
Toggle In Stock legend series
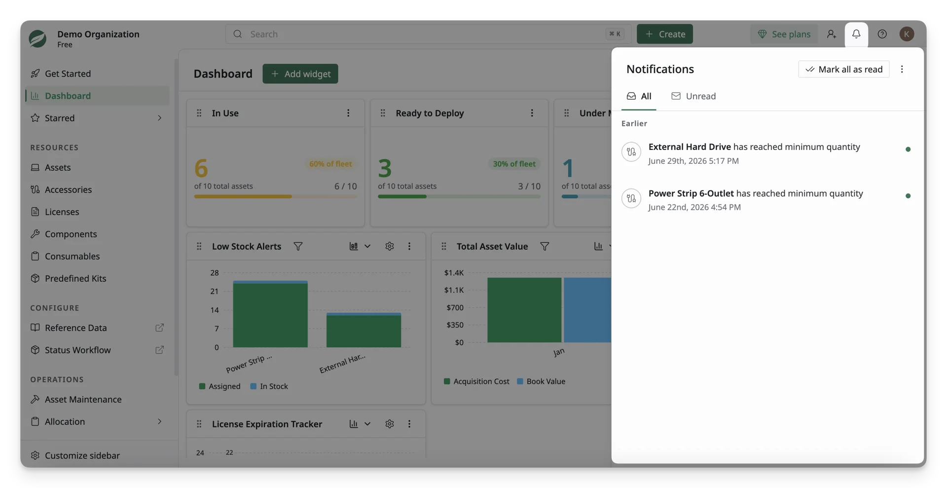269,386
